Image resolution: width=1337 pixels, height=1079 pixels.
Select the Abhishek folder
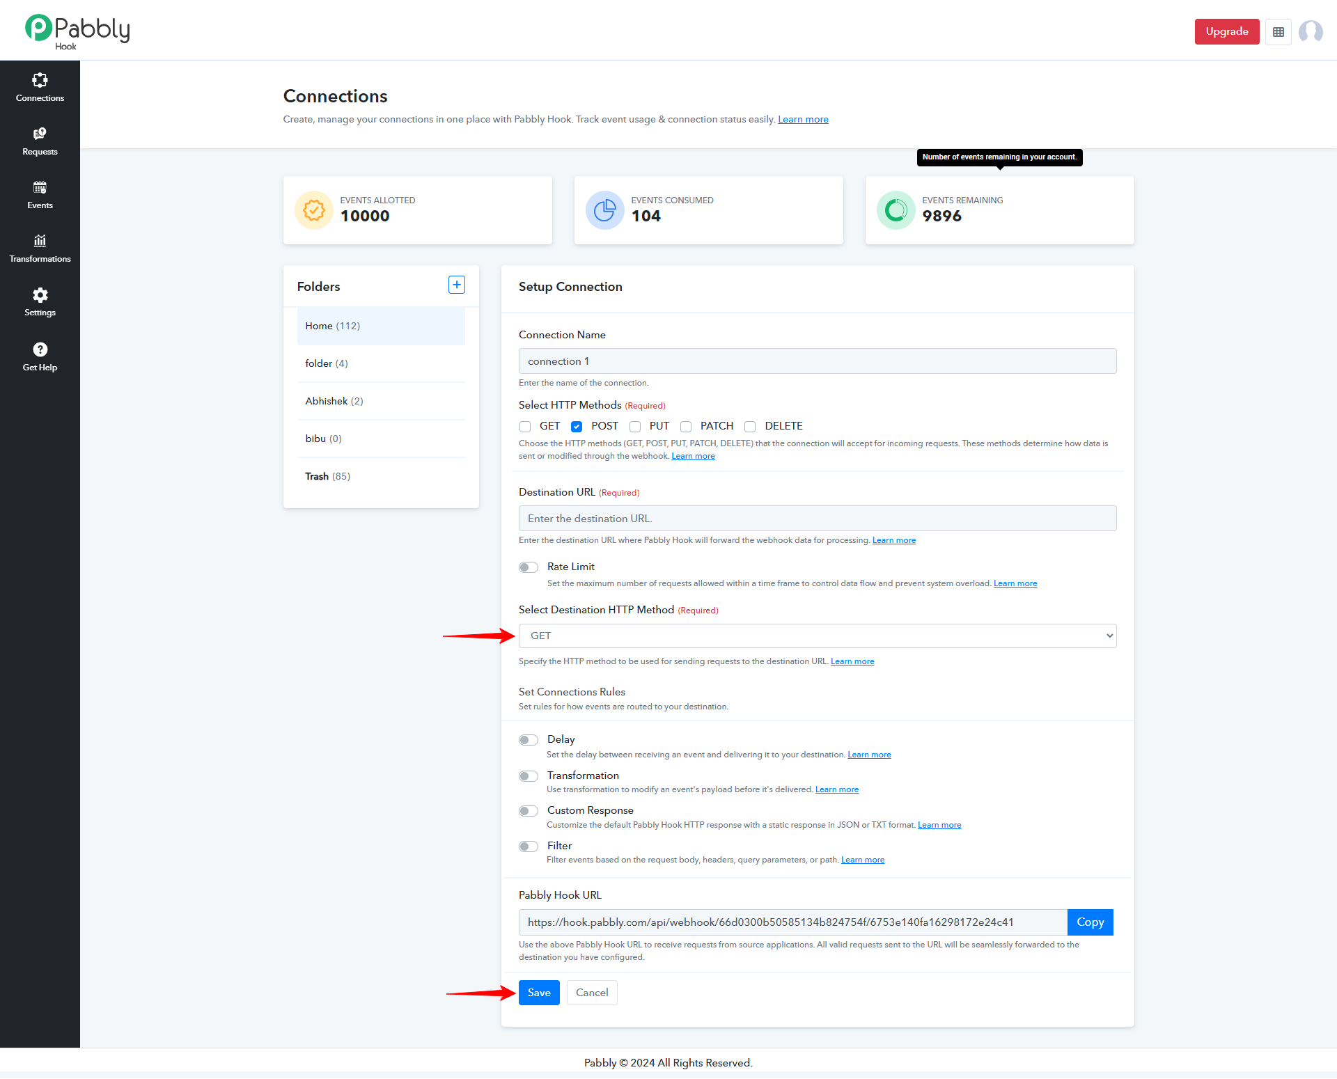click(x=381, y=401)
